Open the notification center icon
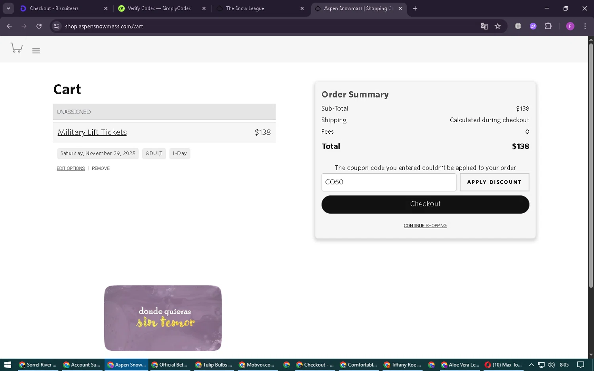 581,365
